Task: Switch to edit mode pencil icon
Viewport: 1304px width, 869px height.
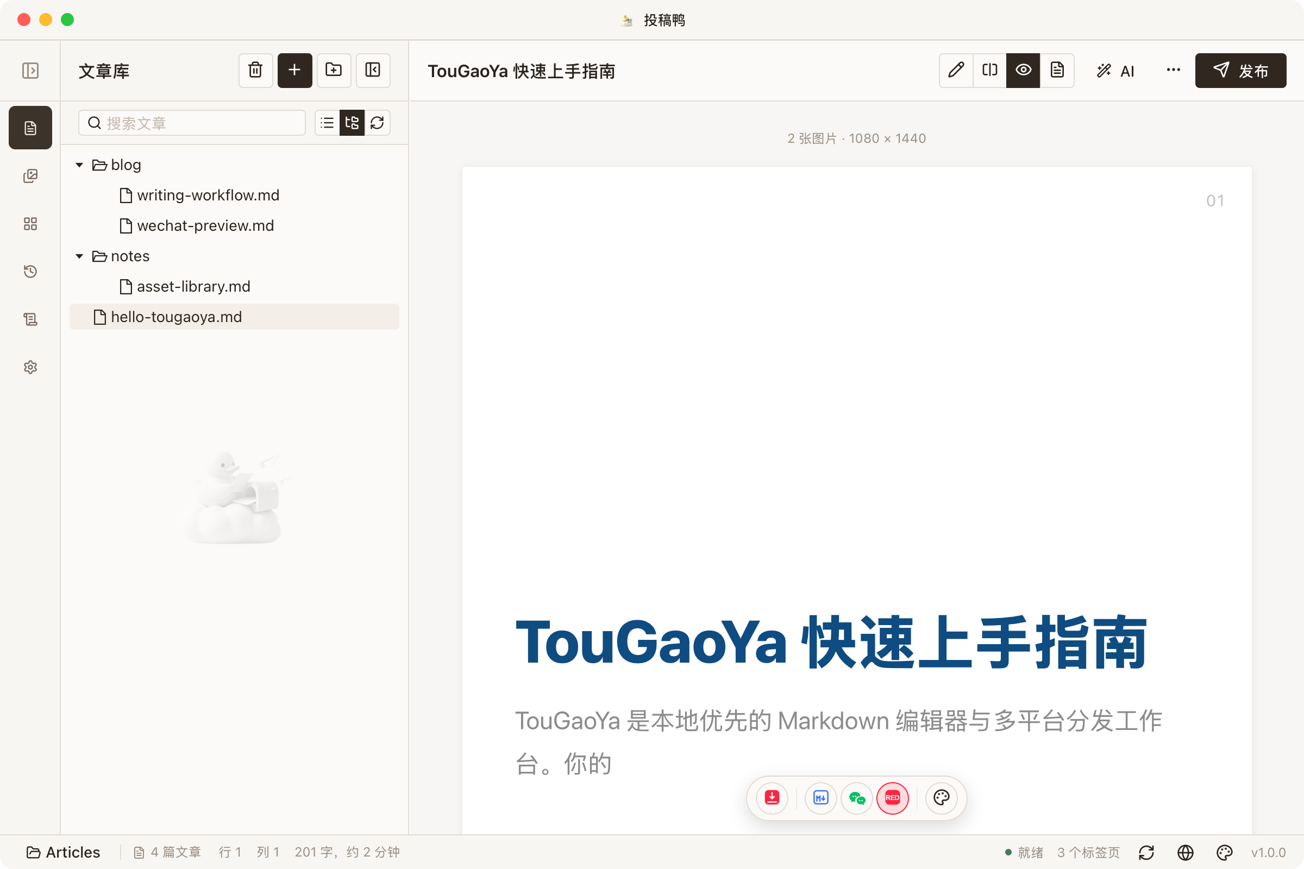Action: click(x=956, y=71)
